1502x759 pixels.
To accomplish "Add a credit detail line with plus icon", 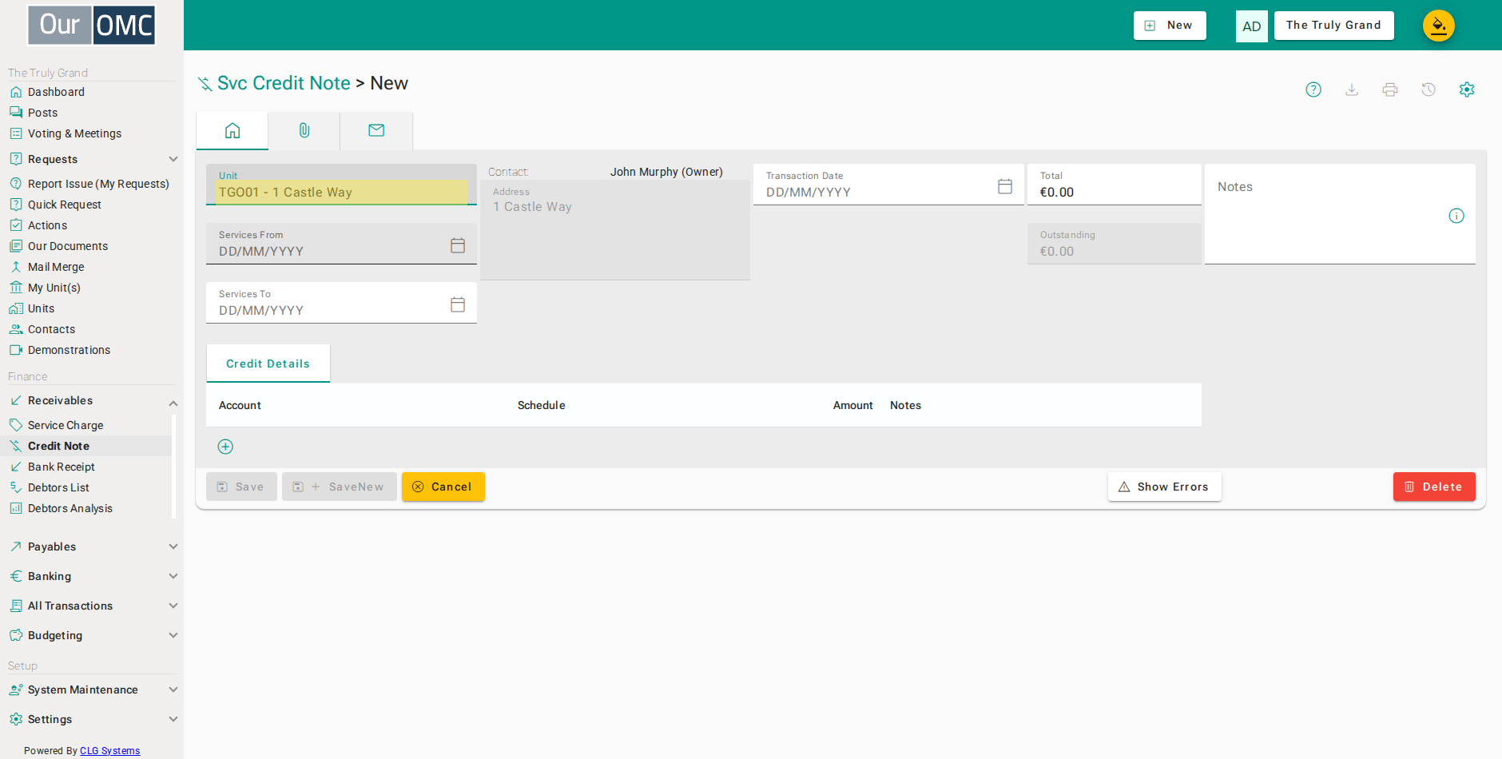I will point(225,447).
